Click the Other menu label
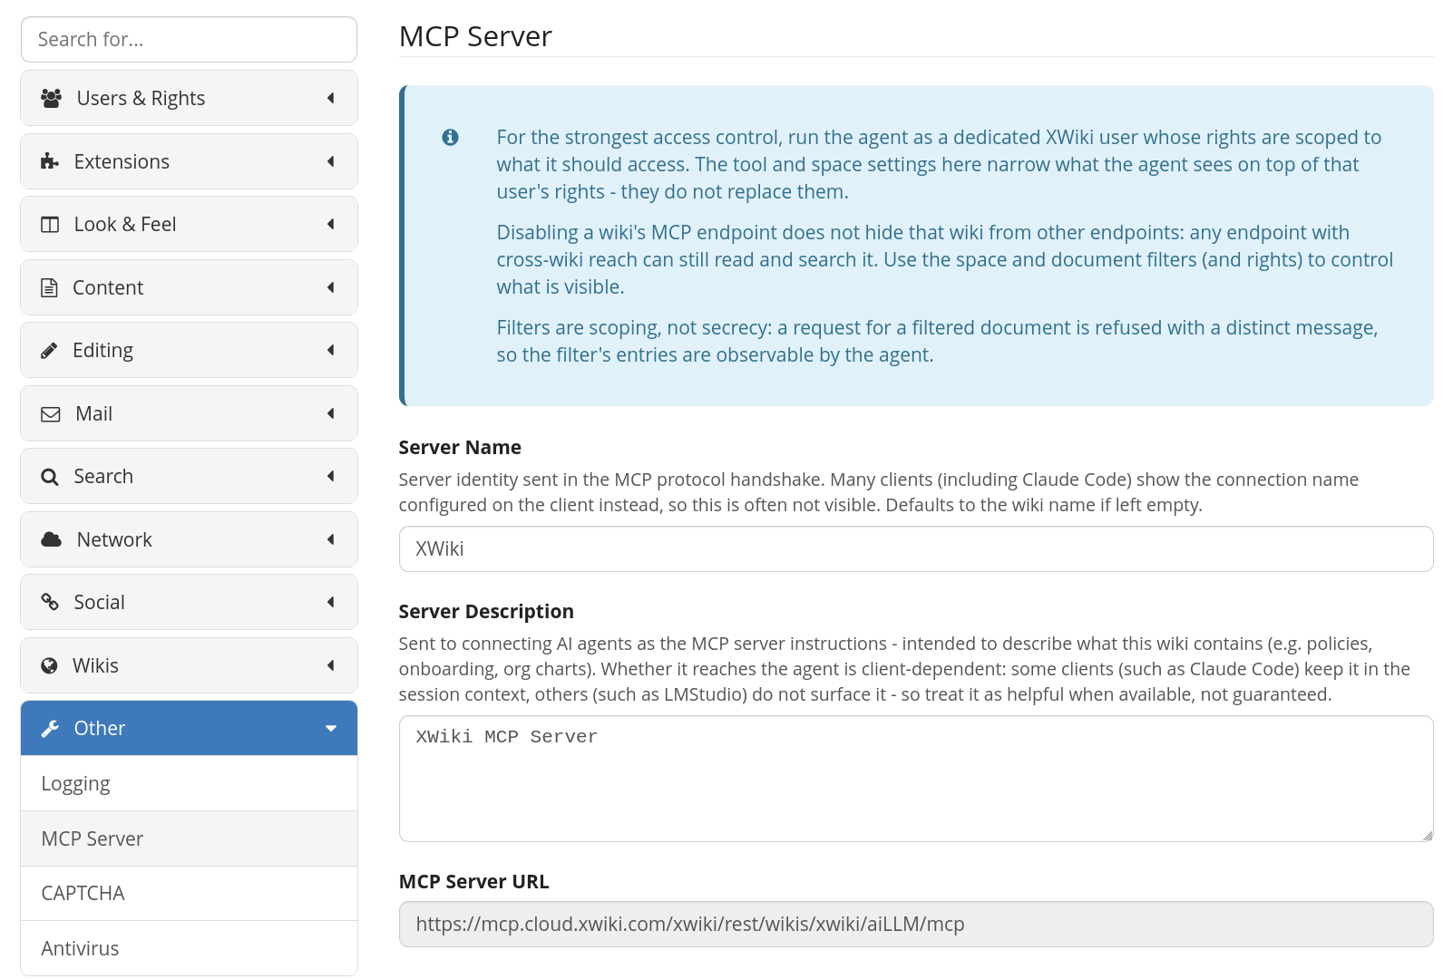 click(100, 728)
